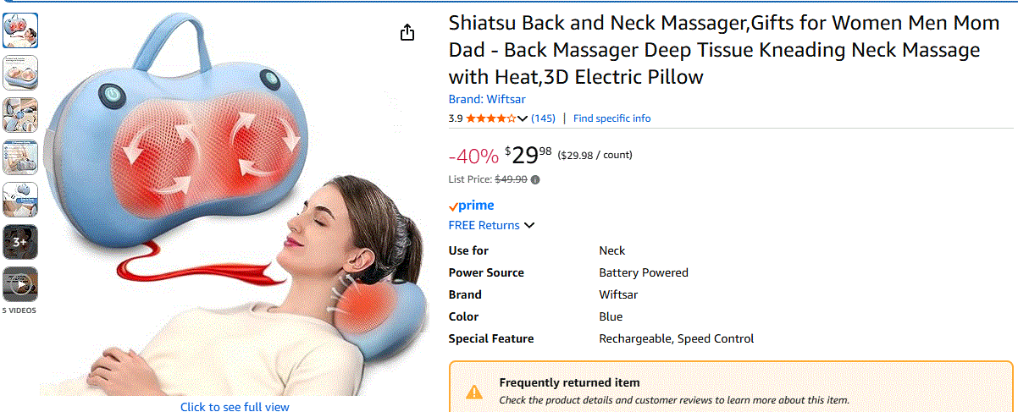Click the warning triangle icon in returned-item notice
The width and height of the screenshot is (1018, 412).
coord(474,392)
